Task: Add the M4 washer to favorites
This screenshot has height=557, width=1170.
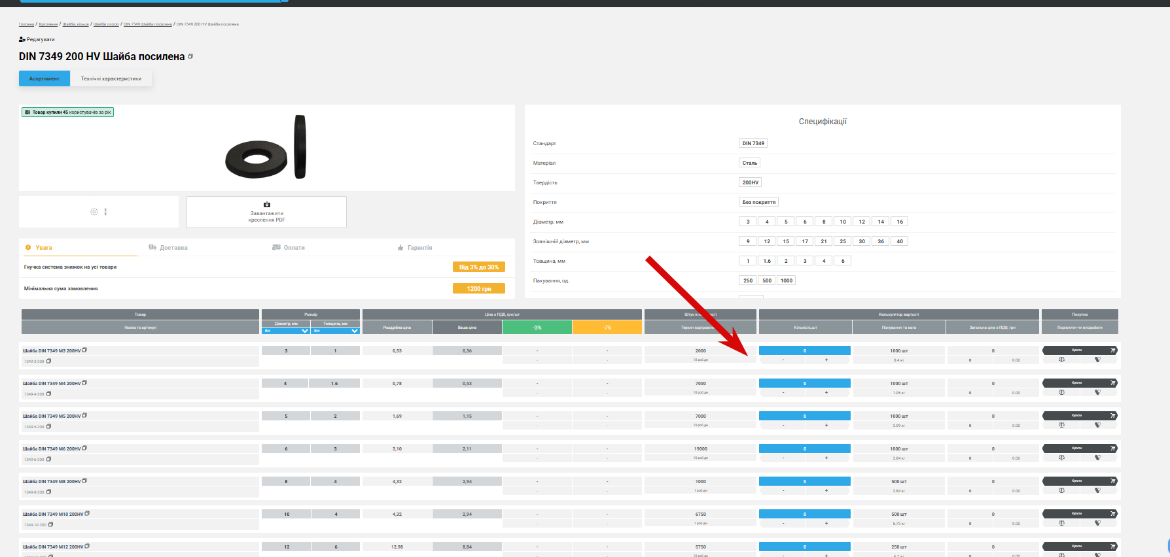Action: pyautogui.click(x=1098, y=392)
